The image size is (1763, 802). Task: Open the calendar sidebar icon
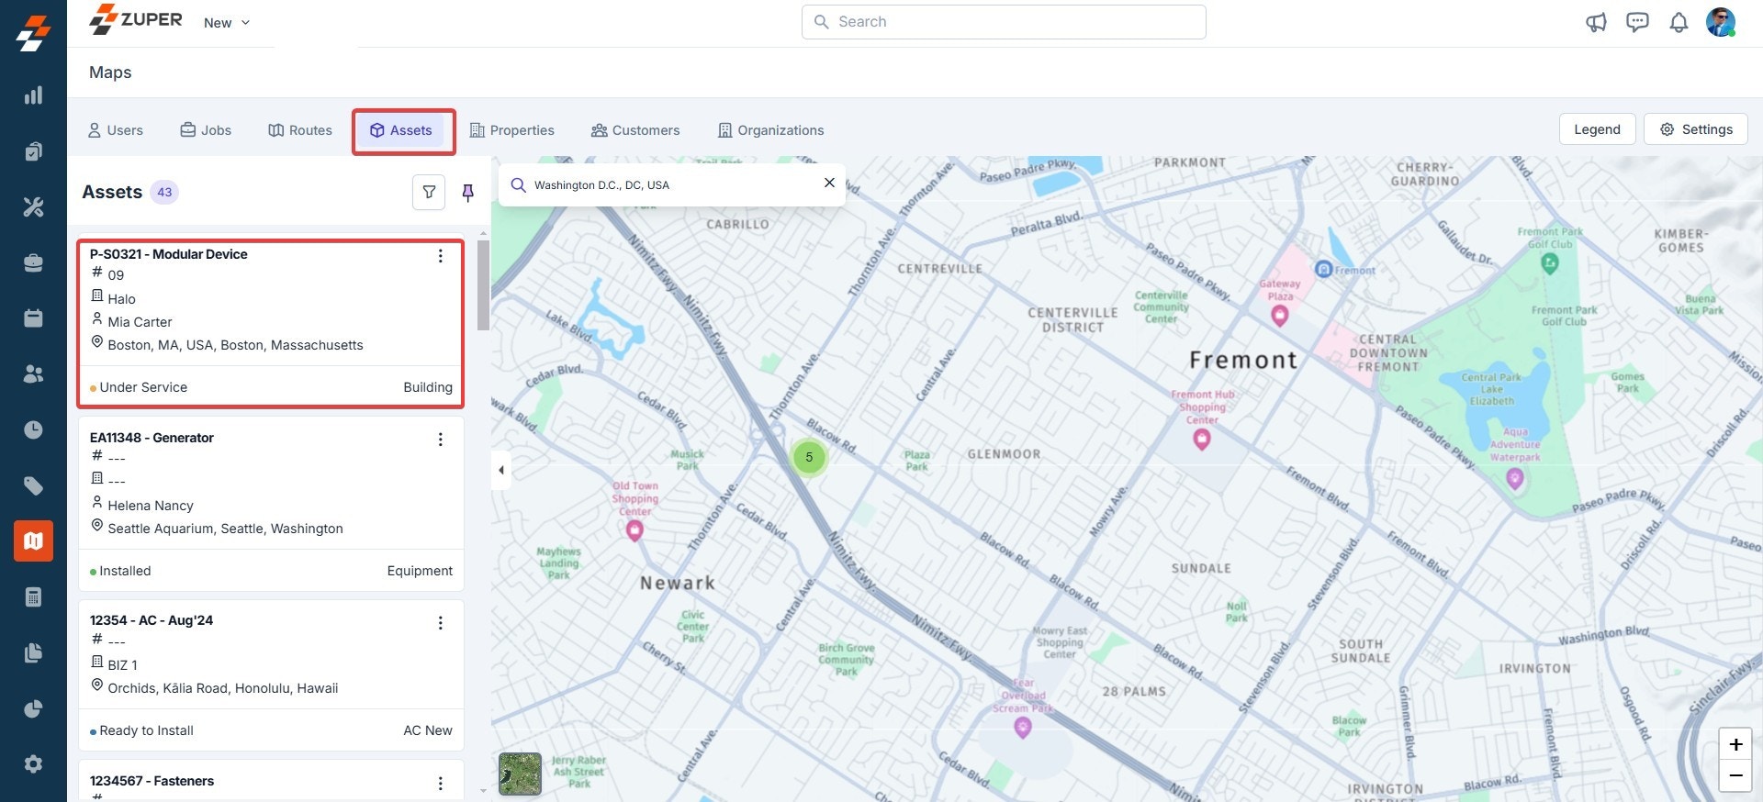[33, 318]
